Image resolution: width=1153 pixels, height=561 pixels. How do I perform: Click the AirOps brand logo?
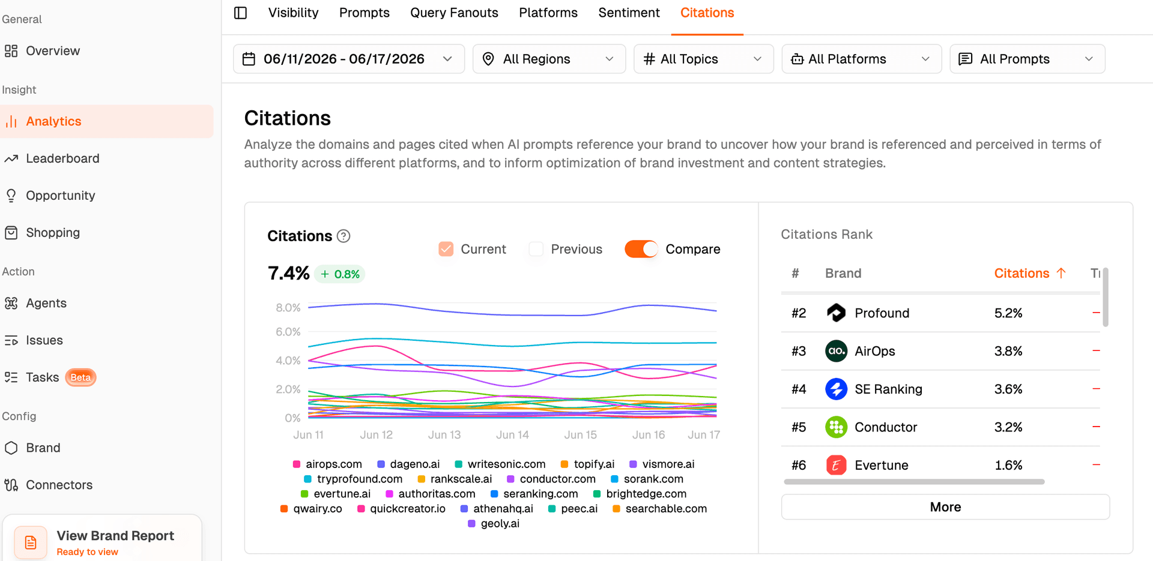[836, 351]
